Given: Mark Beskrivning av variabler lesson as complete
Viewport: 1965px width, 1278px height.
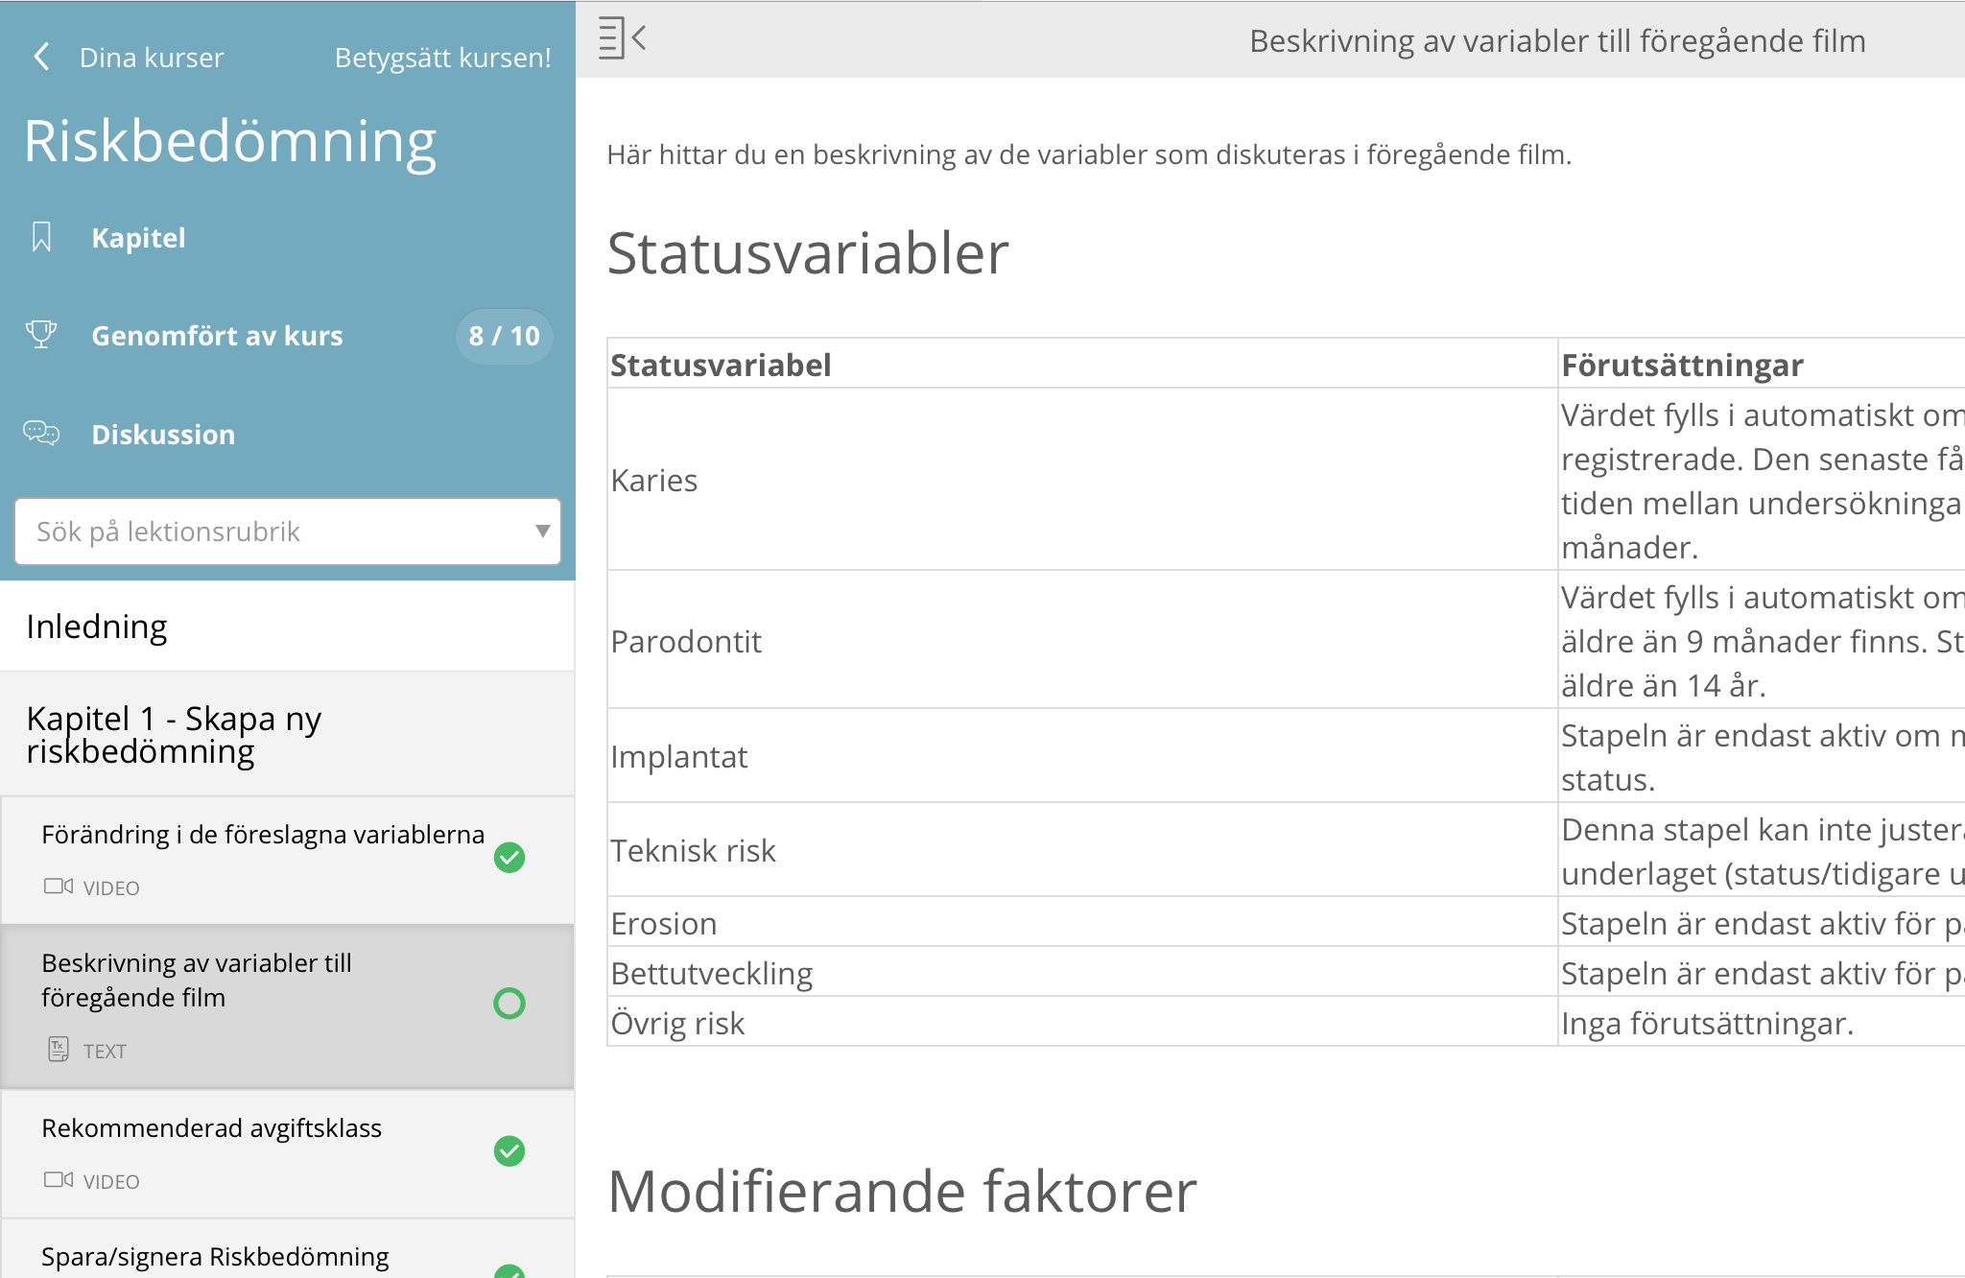Looking at the screenshot, I should (509, 1004).
